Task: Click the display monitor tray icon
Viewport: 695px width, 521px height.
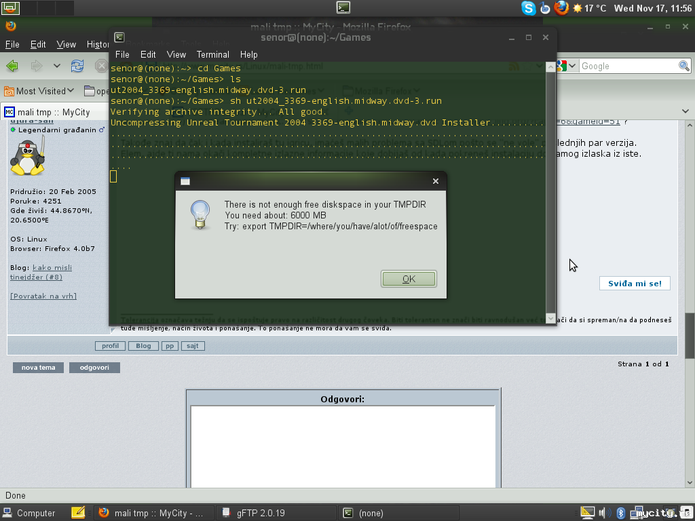Action: click(587, 513)
